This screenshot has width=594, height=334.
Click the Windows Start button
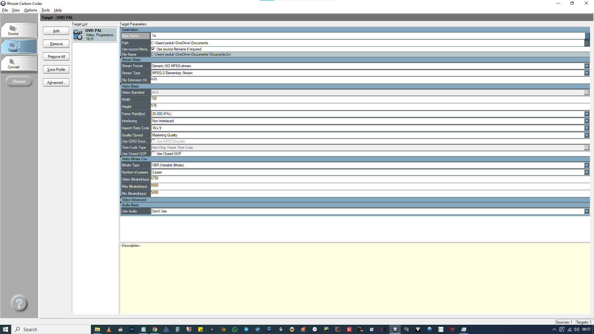pos(6,329)
